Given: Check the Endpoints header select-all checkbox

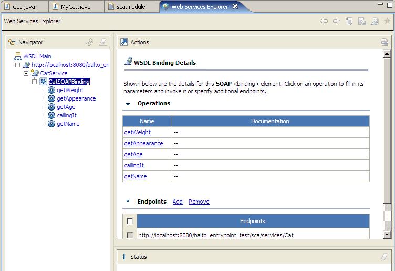Looking at the screenshot, I should 130,221.
